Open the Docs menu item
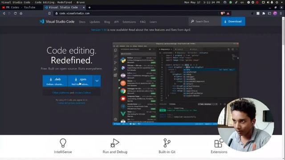 pos(82,22)
